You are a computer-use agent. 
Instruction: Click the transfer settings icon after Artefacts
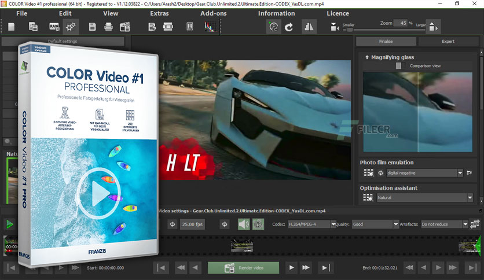(475, 224)
